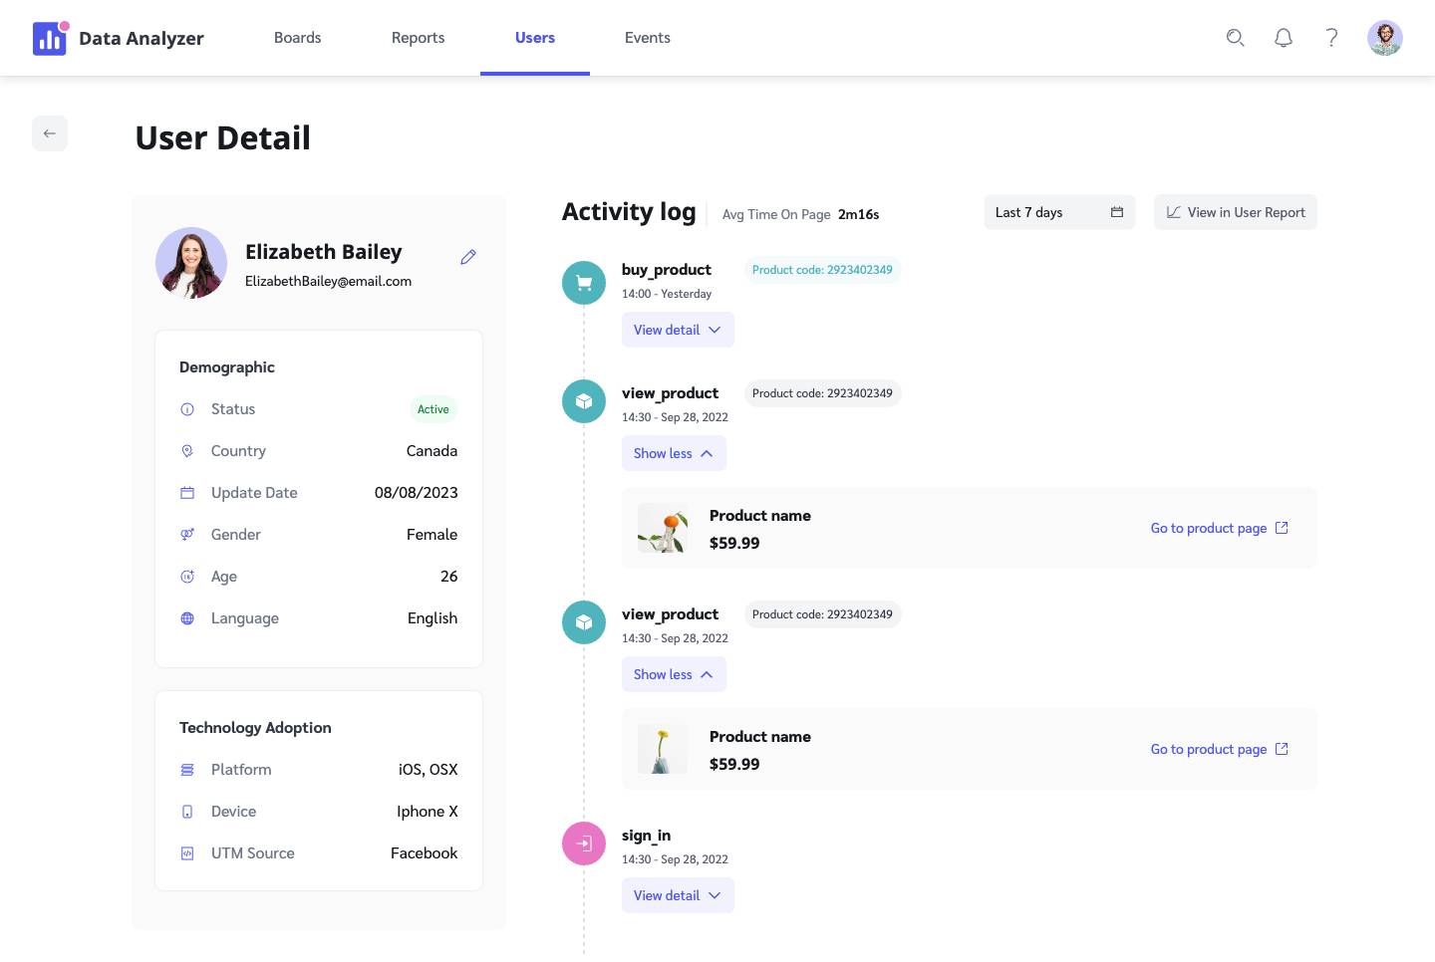Click View in User Report button
This screenshot has width=1435, height=962.
(1235, 212)
